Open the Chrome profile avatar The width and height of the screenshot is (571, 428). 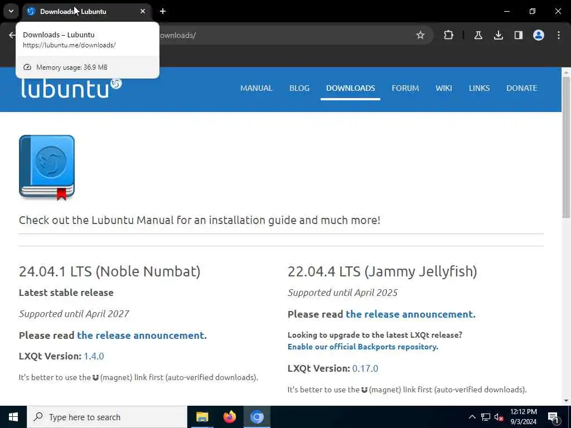(539, 35)
